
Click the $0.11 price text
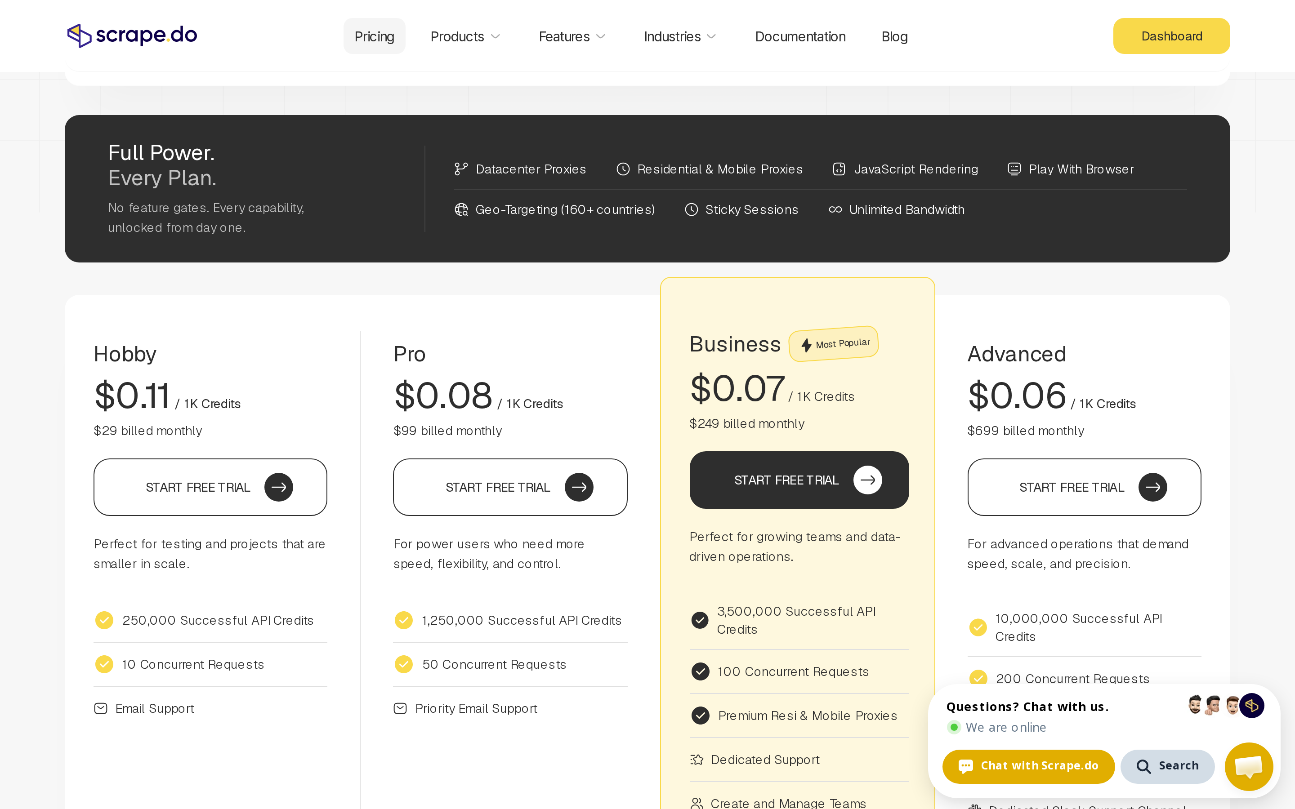click(x=132, y=396)
